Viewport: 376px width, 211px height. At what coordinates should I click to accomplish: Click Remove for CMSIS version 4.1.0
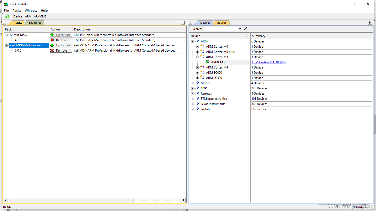[61, 40]
